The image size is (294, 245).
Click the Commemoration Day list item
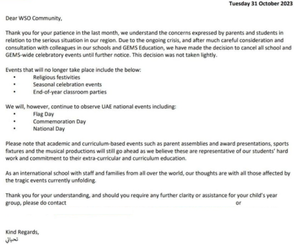[59, 121]
